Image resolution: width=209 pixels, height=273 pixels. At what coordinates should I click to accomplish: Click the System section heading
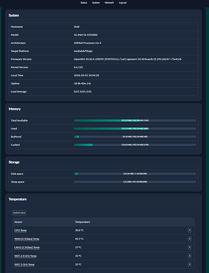[14, 15]
